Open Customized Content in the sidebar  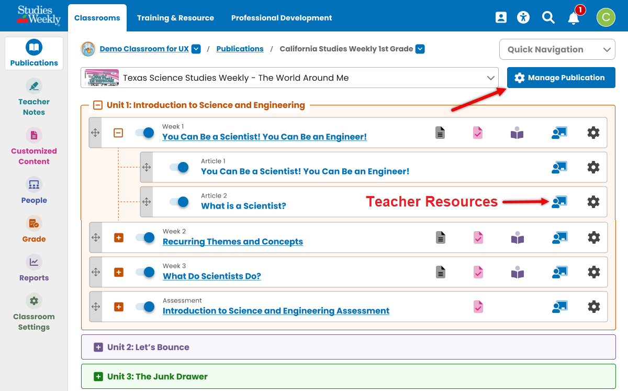click(34, 147)
